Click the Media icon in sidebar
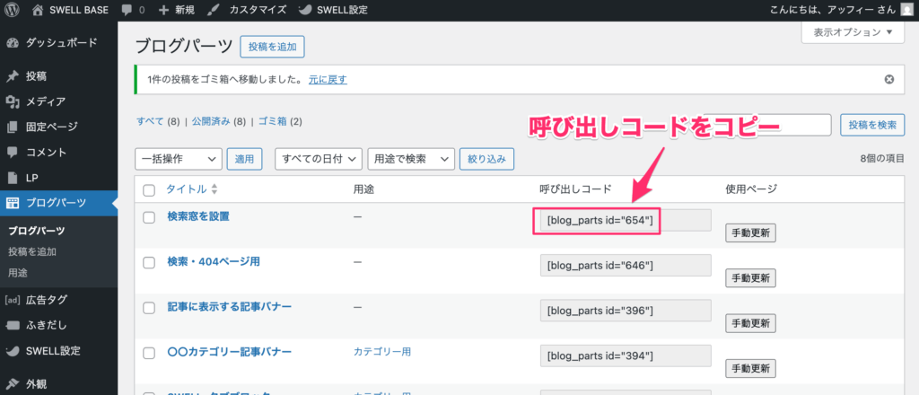The width and height of the screenshot is (919, 395). click(13, 101)
